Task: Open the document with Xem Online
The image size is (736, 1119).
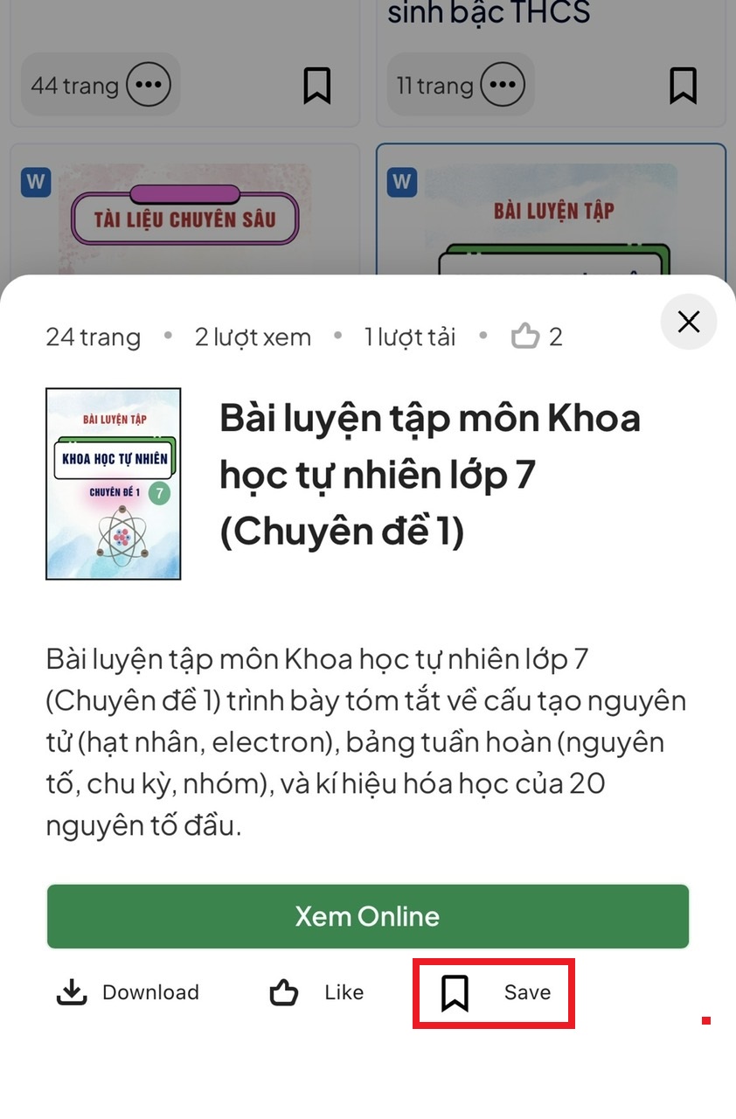Action: (x=368, y=916)
